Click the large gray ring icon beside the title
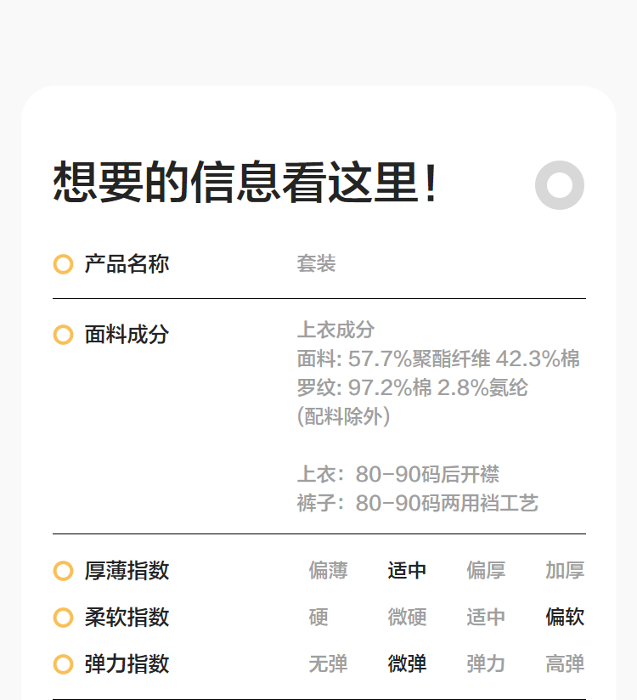This screenshot has width=637, height=700. 560,184
